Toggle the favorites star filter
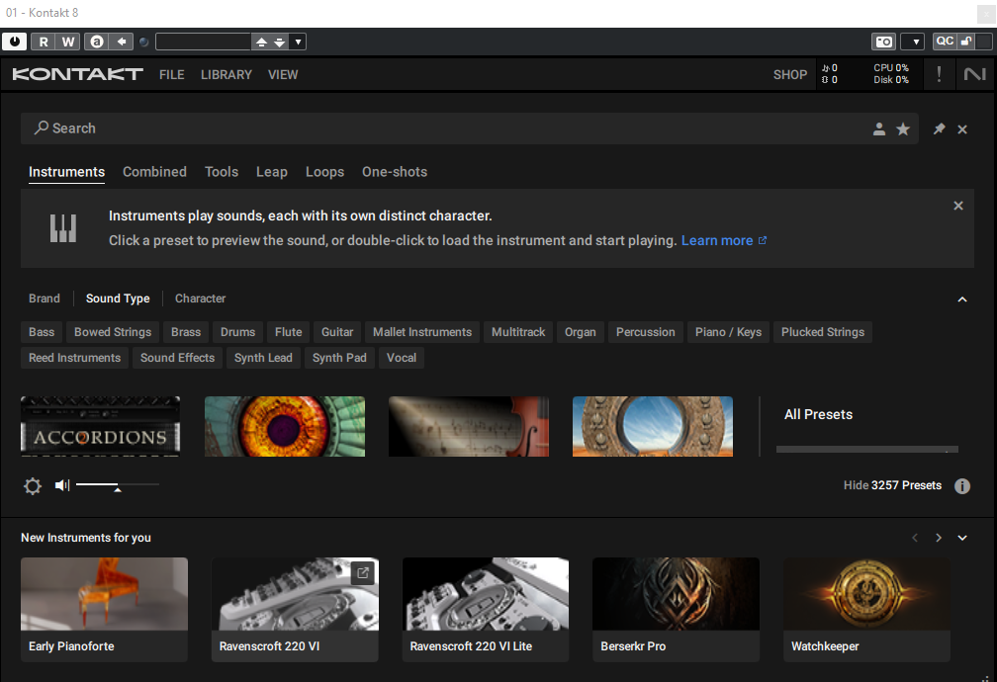This screenshot has width=997, height=682. click(903, 129)
